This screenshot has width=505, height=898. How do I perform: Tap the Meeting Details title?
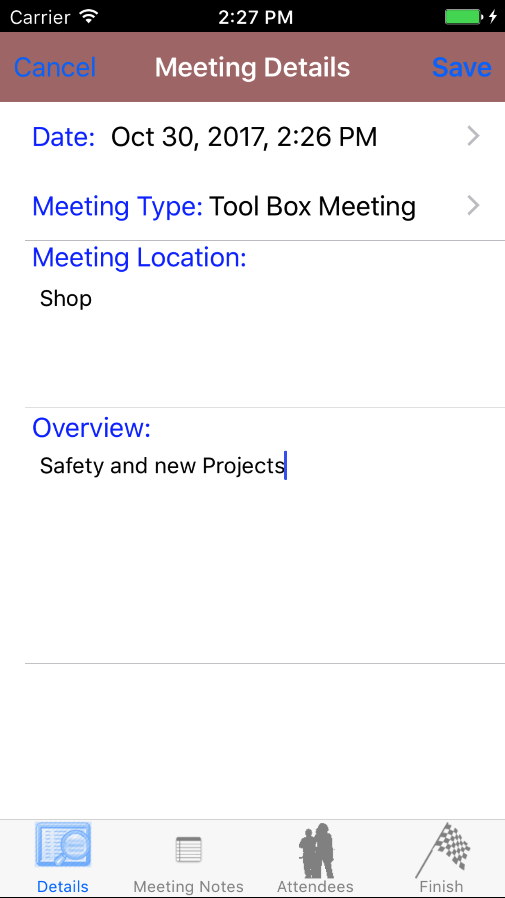click(252, 67)
